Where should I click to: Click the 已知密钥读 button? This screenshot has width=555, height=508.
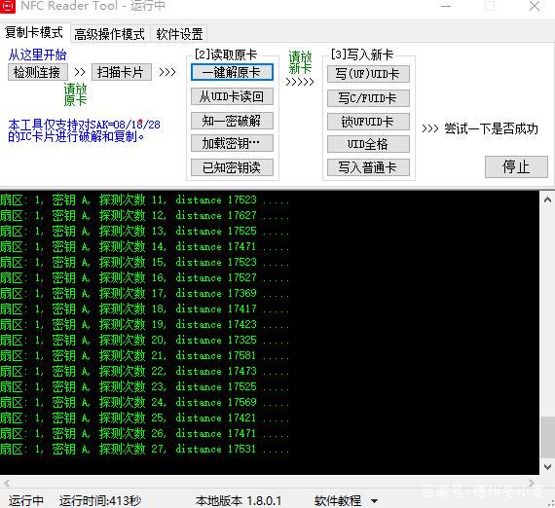[x=232, y=167]
